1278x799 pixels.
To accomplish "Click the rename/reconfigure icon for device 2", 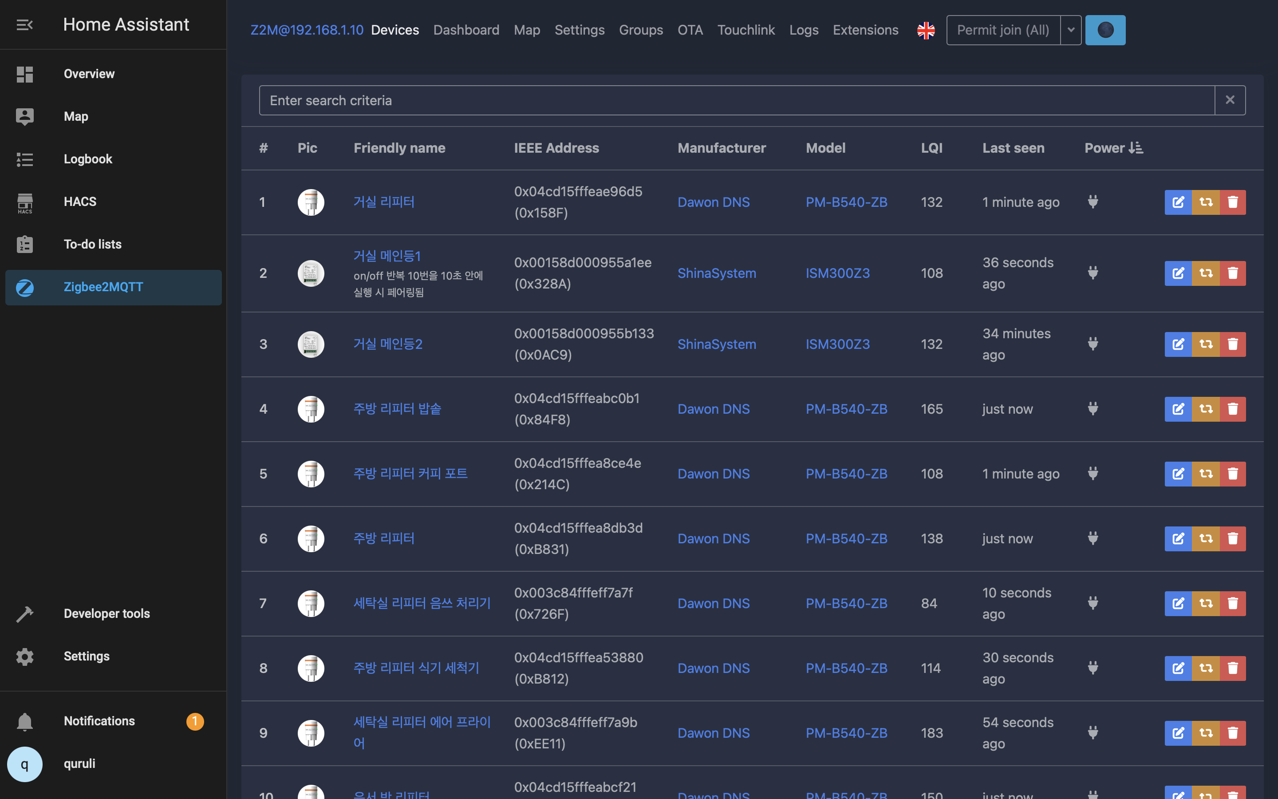I will point(1206,273).
